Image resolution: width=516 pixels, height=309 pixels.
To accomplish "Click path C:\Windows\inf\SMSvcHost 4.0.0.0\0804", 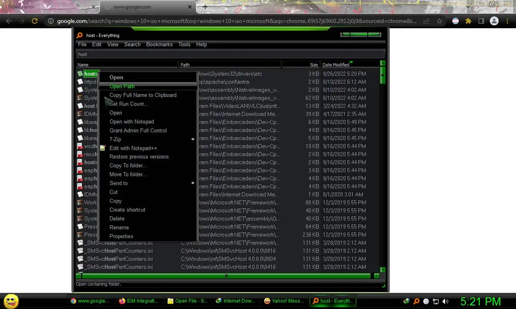I will (228, 259).
